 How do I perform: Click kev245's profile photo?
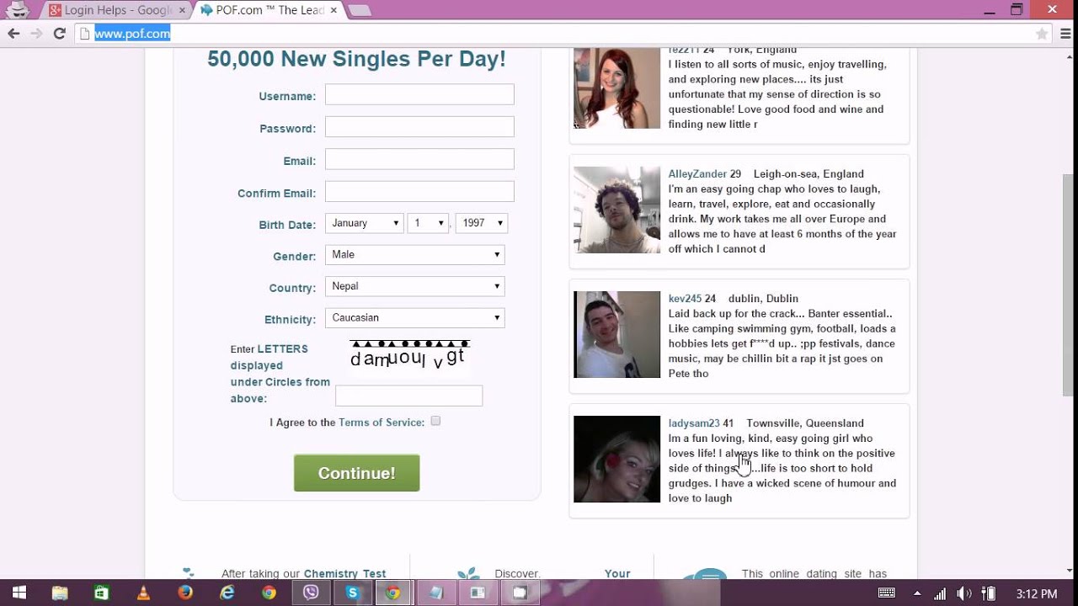(616, 334)
